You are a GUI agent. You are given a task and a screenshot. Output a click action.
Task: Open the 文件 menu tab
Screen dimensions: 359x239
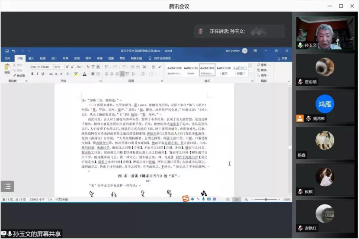[x=7, y=58]
